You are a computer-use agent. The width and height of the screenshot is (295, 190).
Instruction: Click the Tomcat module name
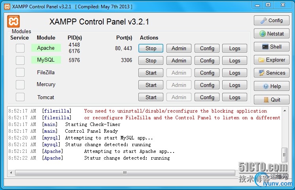tap(45, 97)
